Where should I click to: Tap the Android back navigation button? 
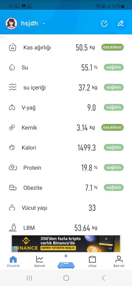(103, 278)
